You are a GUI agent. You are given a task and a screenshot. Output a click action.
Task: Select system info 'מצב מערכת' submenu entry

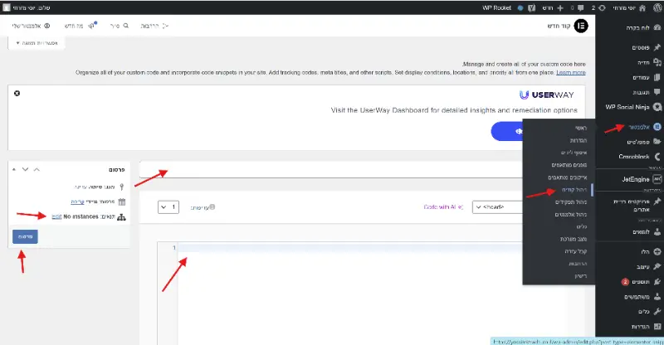point(574,239)
